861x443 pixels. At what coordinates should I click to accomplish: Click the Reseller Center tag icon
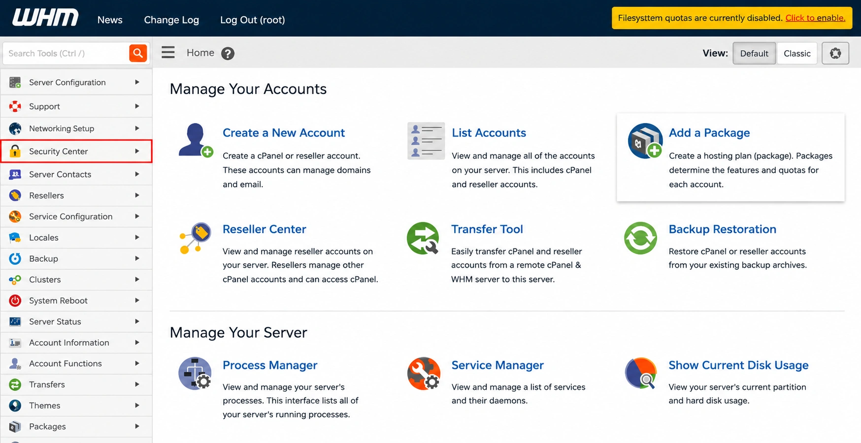[196, 238]
